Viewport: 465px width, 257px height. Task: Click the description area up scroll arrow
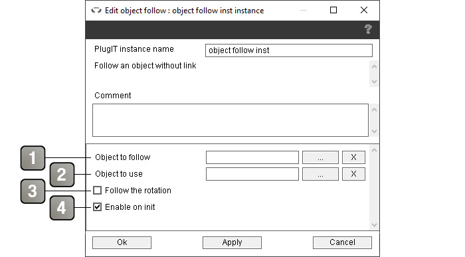(x=374, y=66)
